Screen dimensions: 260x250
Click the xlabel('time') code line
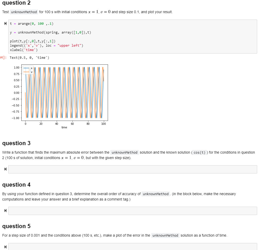click(24, 50)
